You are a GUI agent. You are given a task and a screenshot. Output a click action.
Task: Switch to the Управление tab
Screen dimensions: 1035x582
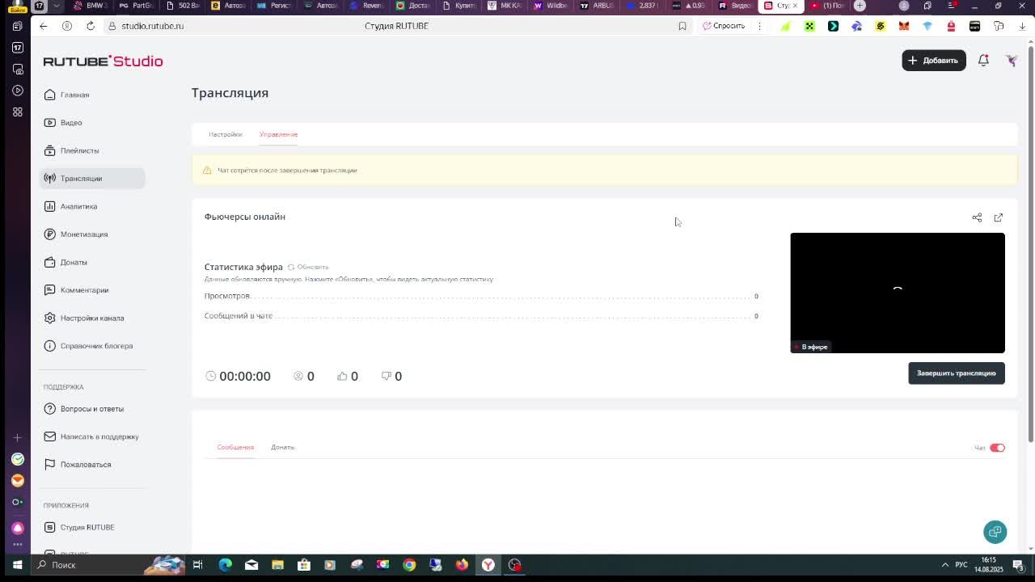point(278,134)
